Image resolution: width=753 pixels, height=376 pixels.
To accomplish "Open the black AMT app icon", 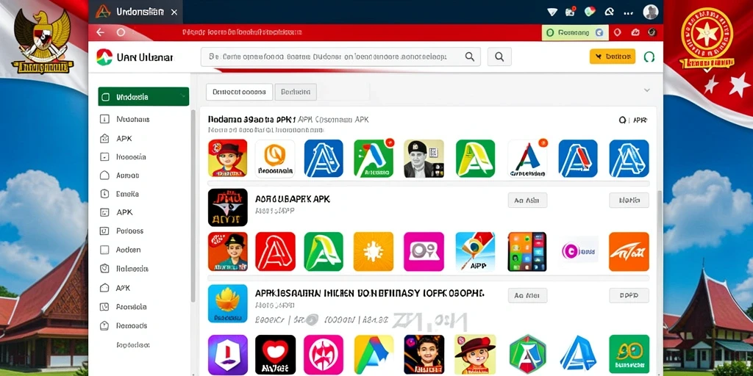I will pos(228,207).
